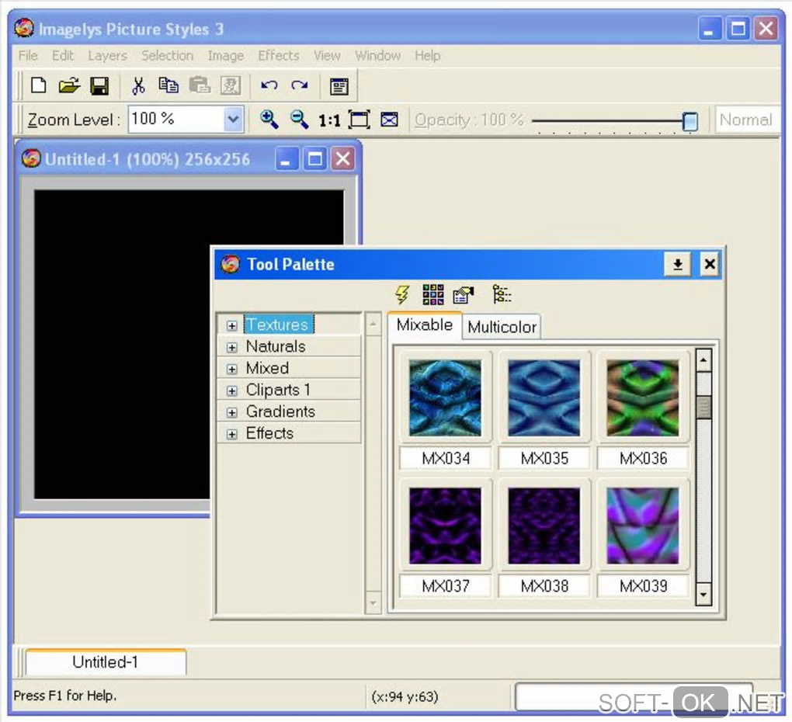The width and height of the screenshot is (792, 722).
Task: Click the Zoom Out magnifier icon
Action: (x=299, y=120)
